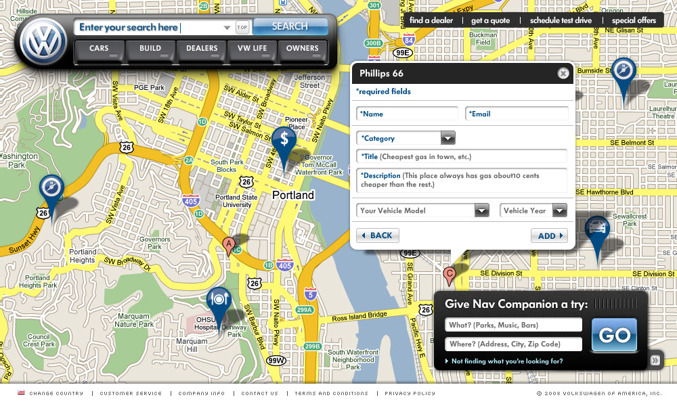The height and width of the screenshot is (406, 677).
Task: Open the Privacy Policy footer link
Action: 410,394
